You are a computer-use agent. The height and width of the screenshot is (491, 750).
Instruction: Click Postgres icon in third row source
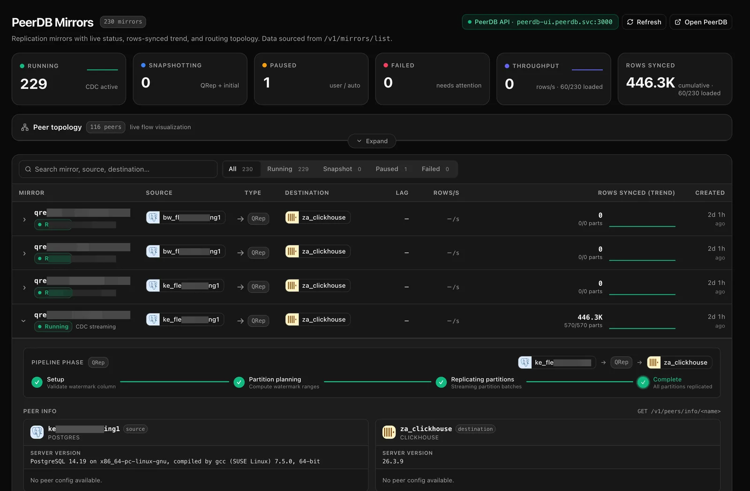pyautogui.click(x=153, y=286)
